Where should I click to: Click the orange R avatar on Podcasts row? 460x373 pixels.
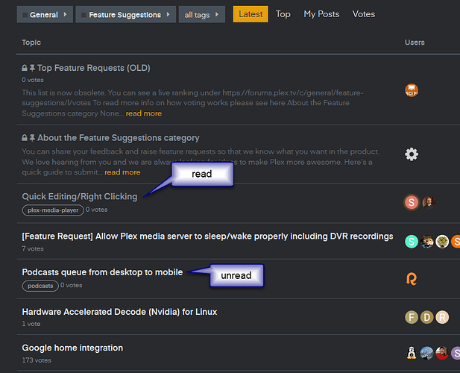pos(412,279)
